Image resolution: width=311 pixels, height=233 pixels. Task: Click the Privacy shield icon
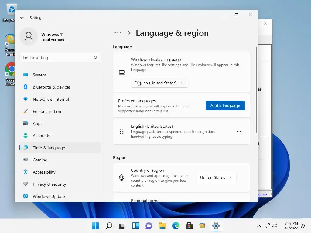26,184
